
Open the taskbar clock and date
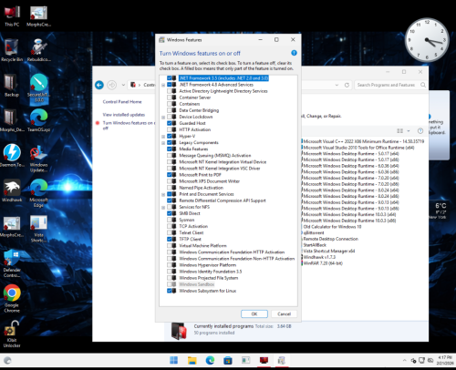coord(445,360)
